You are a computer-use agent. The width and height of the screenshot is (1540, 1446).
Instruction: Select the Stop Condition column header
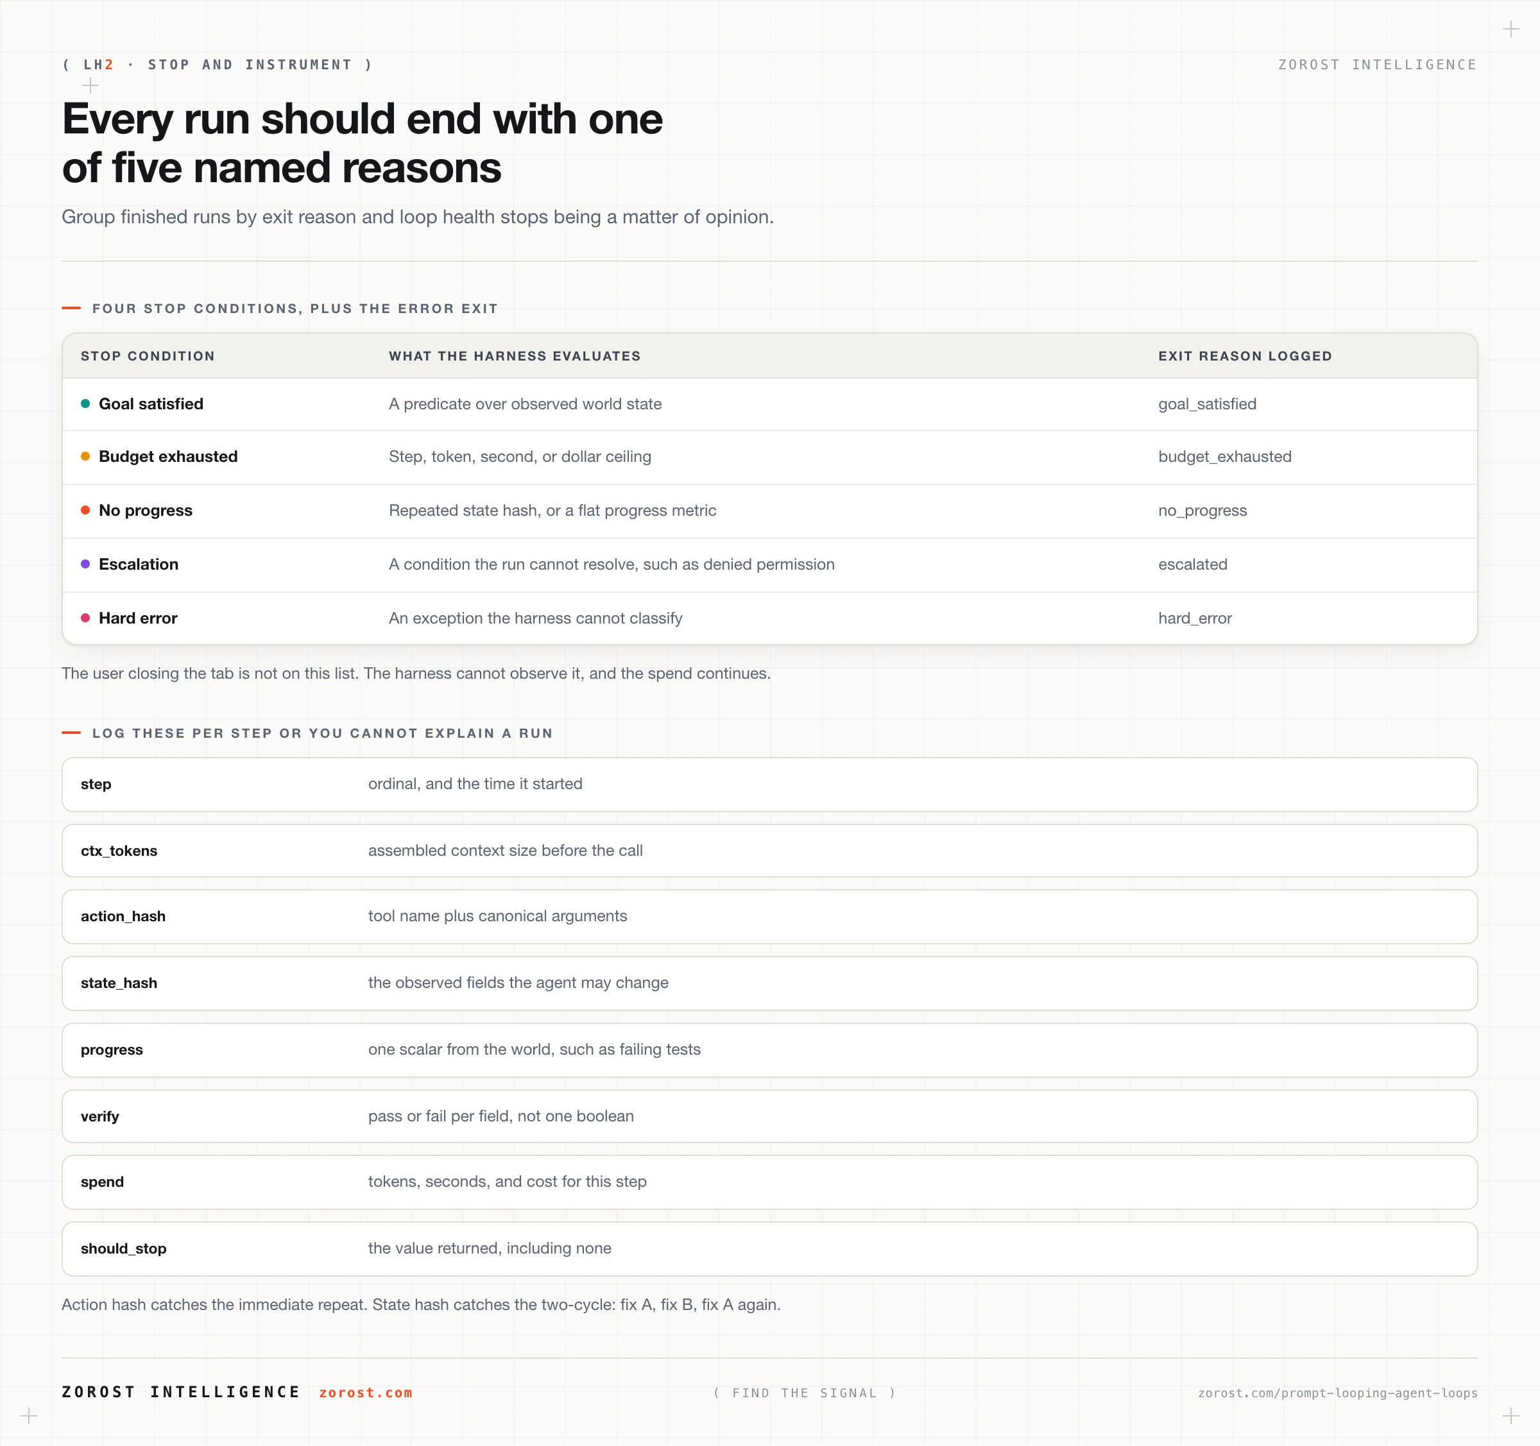click(x=148, y=356)
